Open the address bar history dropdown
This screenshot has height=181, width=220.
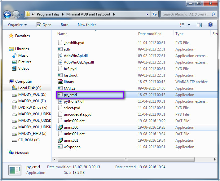[147, 14]
